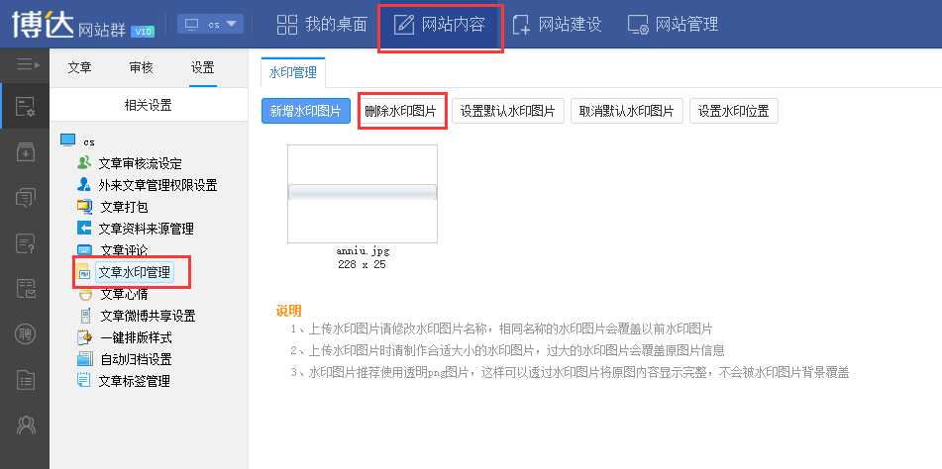Click 取消默认水印图片 button
This screenshot has width=942, height=469.
coord(627,111)
